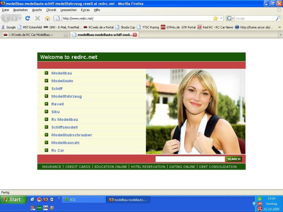Viewport: 283px width, 212px height.
Task: Click the green arrow icon beside Rc Car
Action: [46, 150]
